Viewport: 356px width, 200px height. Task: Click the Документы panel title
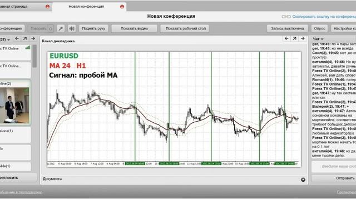[52, 179]
